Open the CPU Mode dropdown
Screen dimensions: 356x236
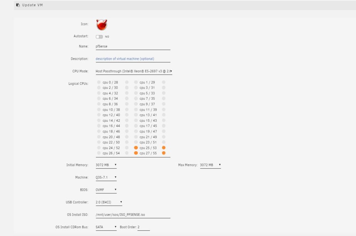[134, 71]
